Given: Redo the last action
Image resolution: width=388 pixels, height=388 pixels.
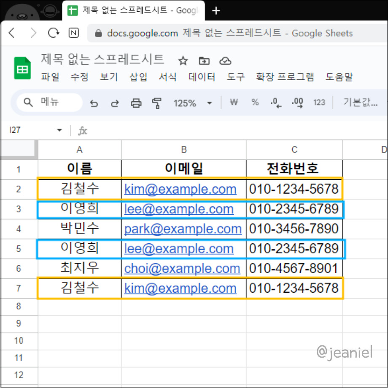Looking at the screenshot, I should (114, 102).
